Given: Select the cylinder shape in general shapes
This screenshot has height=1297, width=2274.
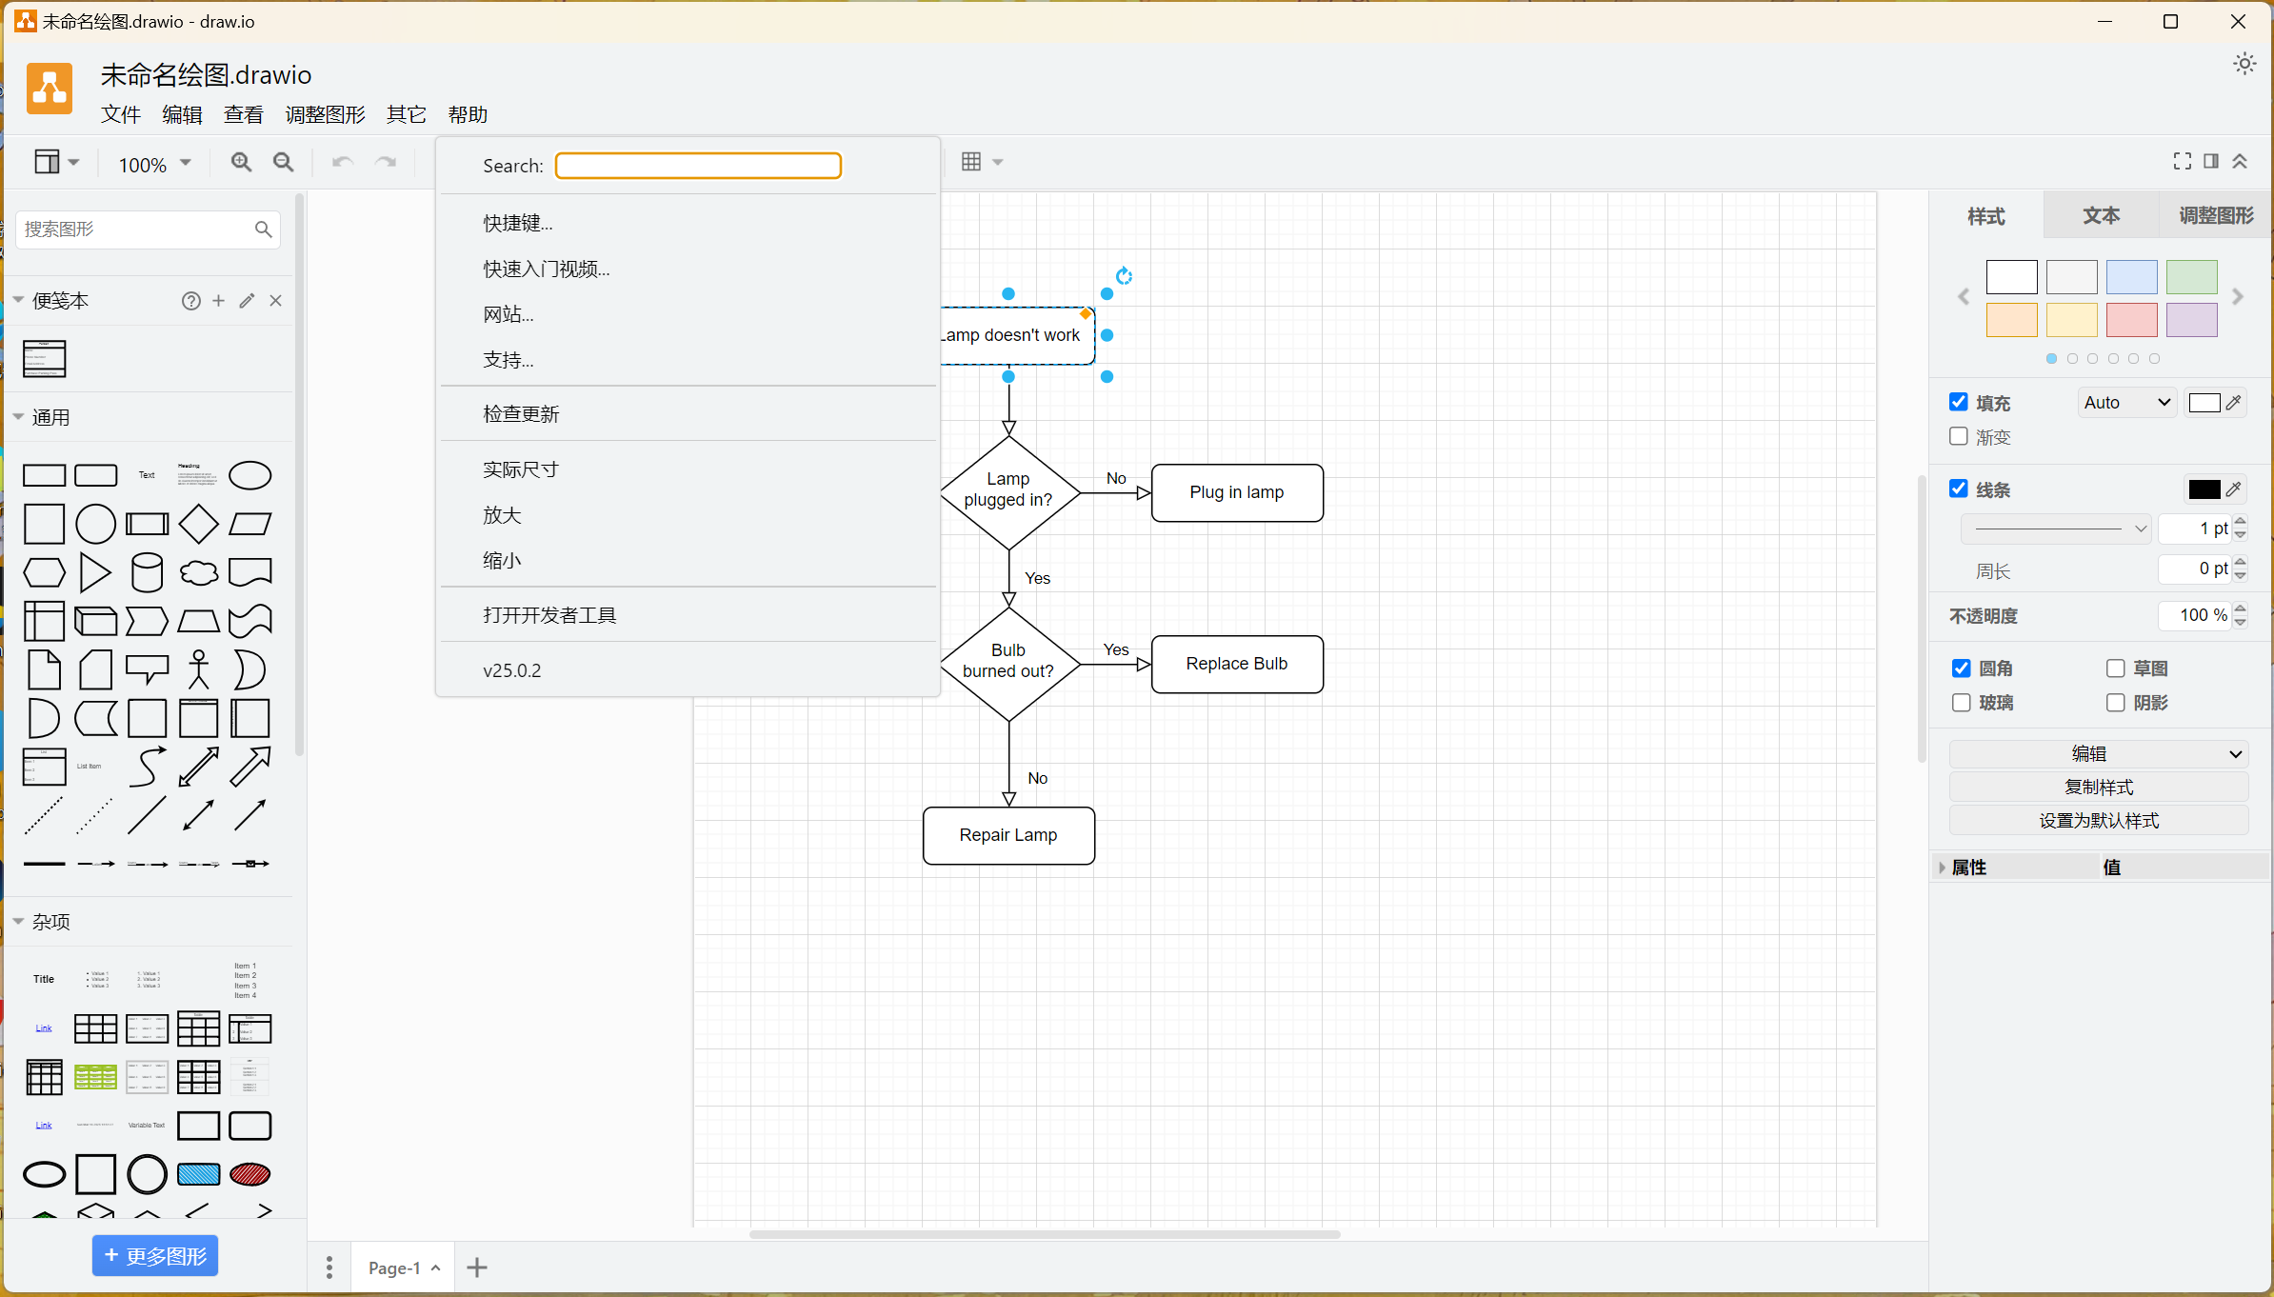Looking at the screenshot, I should point(147,573).
